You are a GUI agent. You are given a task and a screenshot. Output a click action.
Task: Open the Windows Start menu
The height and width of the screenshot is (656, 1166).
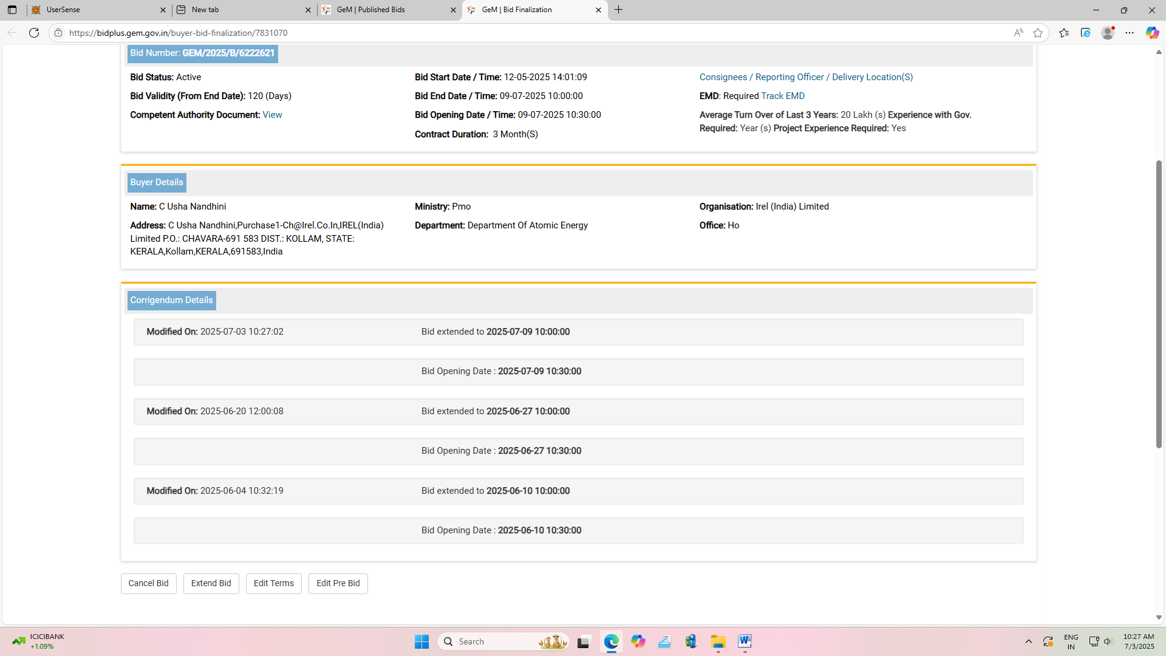tap(421, 641)
